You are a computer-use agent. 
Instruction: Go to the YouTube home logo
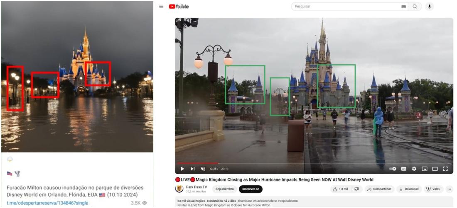(x=179, y=6)
